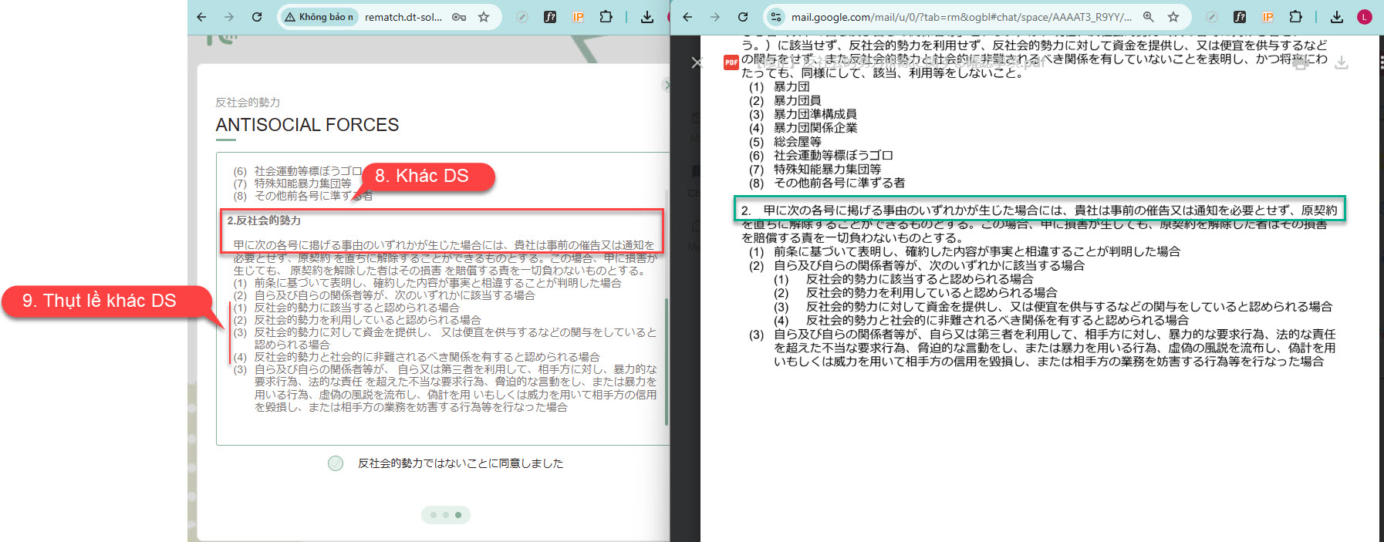The height and width of the screenshot is (542, 1384).
Task: Go back in the left browser window
Action: 201,17
